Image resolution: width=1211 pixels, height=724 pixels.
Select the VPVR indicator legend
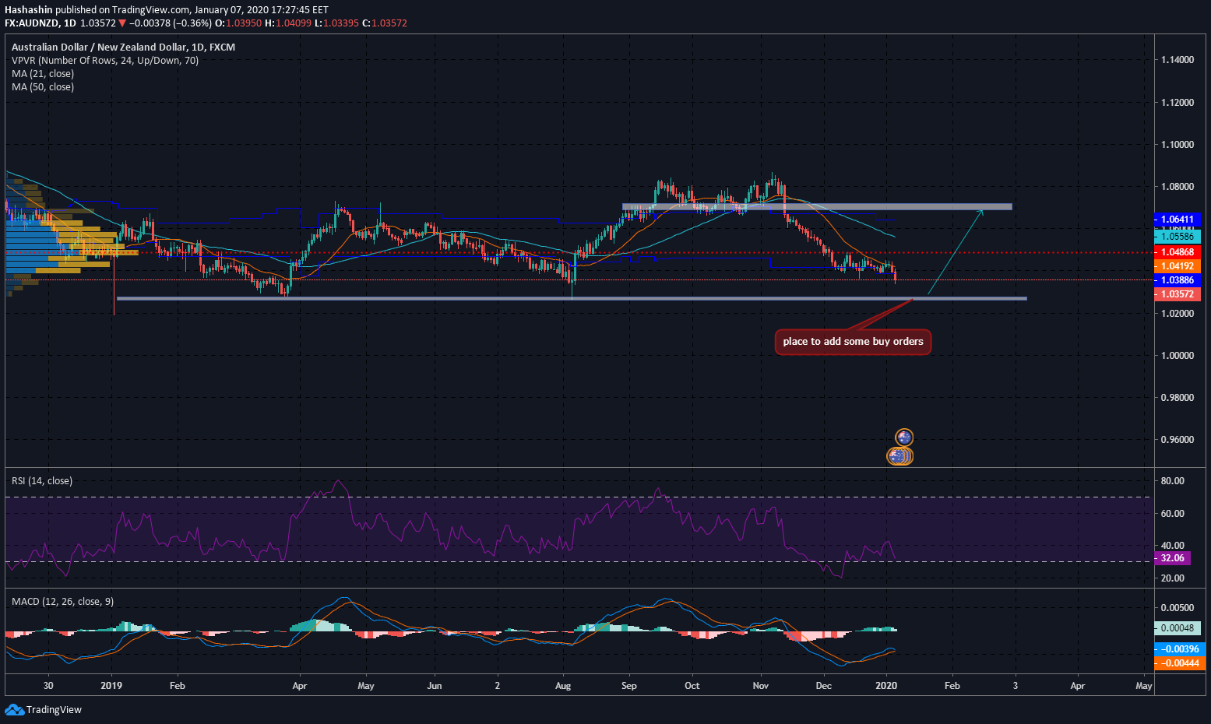[x=105, y=61]
